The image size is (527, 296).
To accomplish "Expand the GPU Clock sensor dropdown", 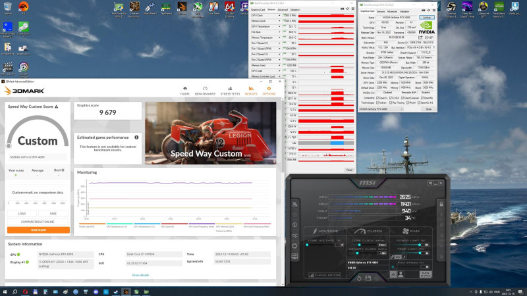I will pyautogui.click(x=279, y=15).
